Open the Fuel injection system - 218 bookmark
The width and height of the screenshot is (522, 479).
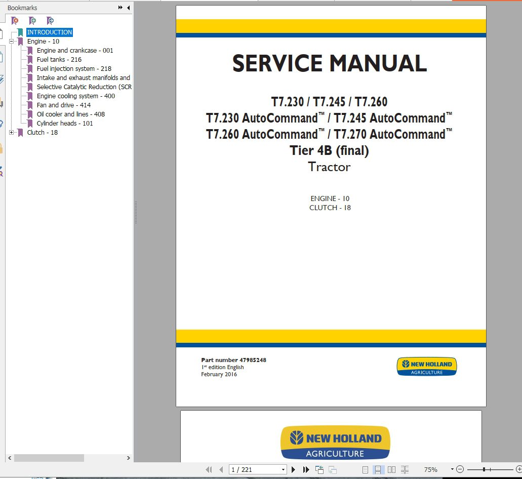click(74, 68)
